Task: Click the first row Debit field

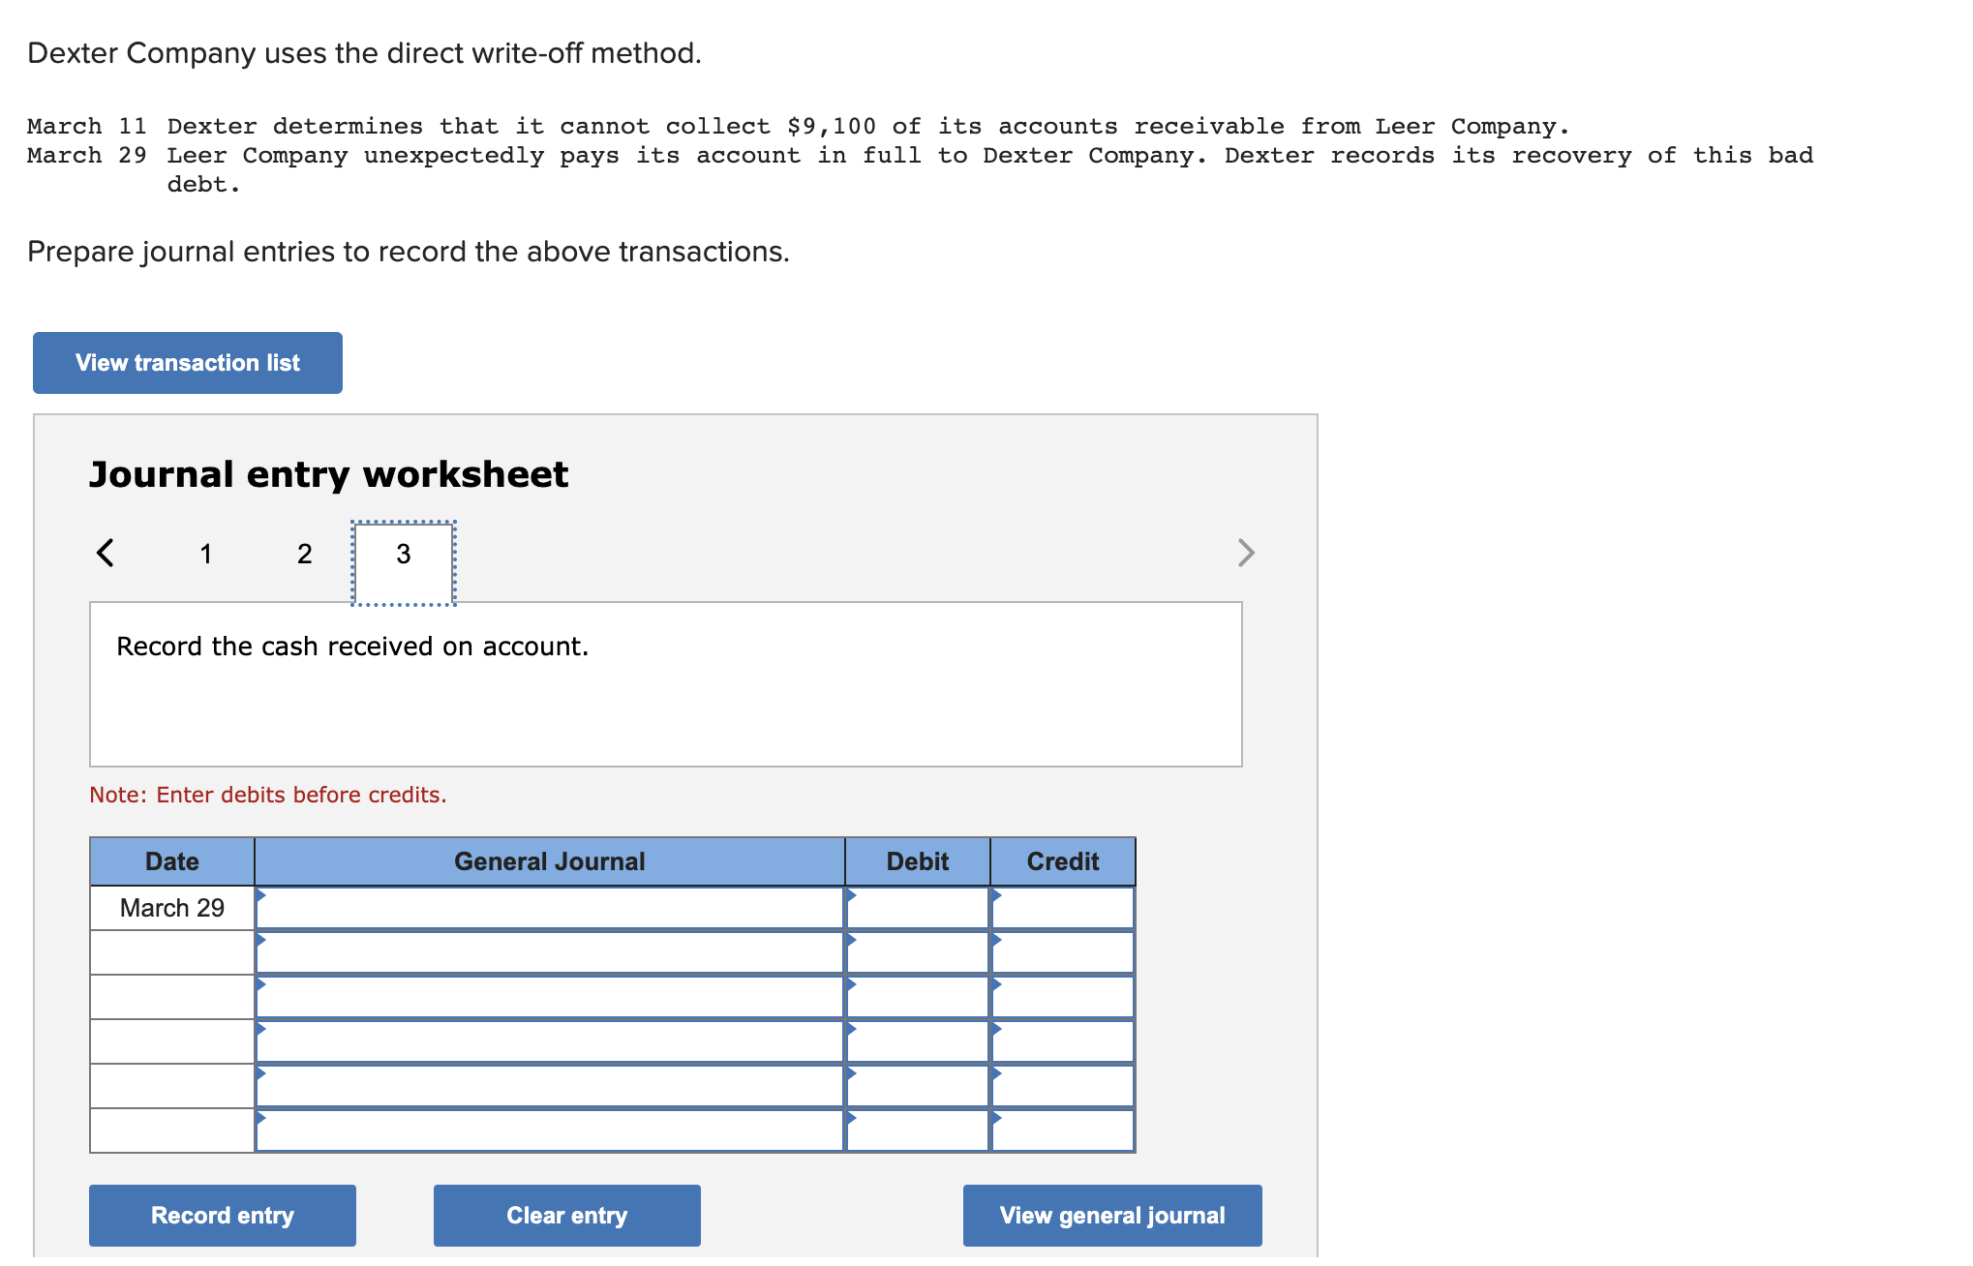Action: [918, 908]
